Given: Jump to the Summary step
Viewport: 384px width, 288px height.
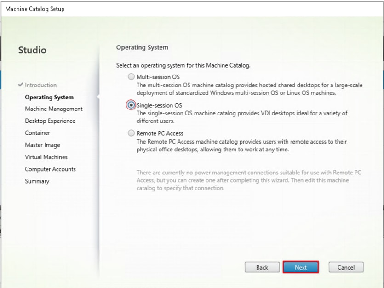Looking at the screenshot, I should point(37,181).
